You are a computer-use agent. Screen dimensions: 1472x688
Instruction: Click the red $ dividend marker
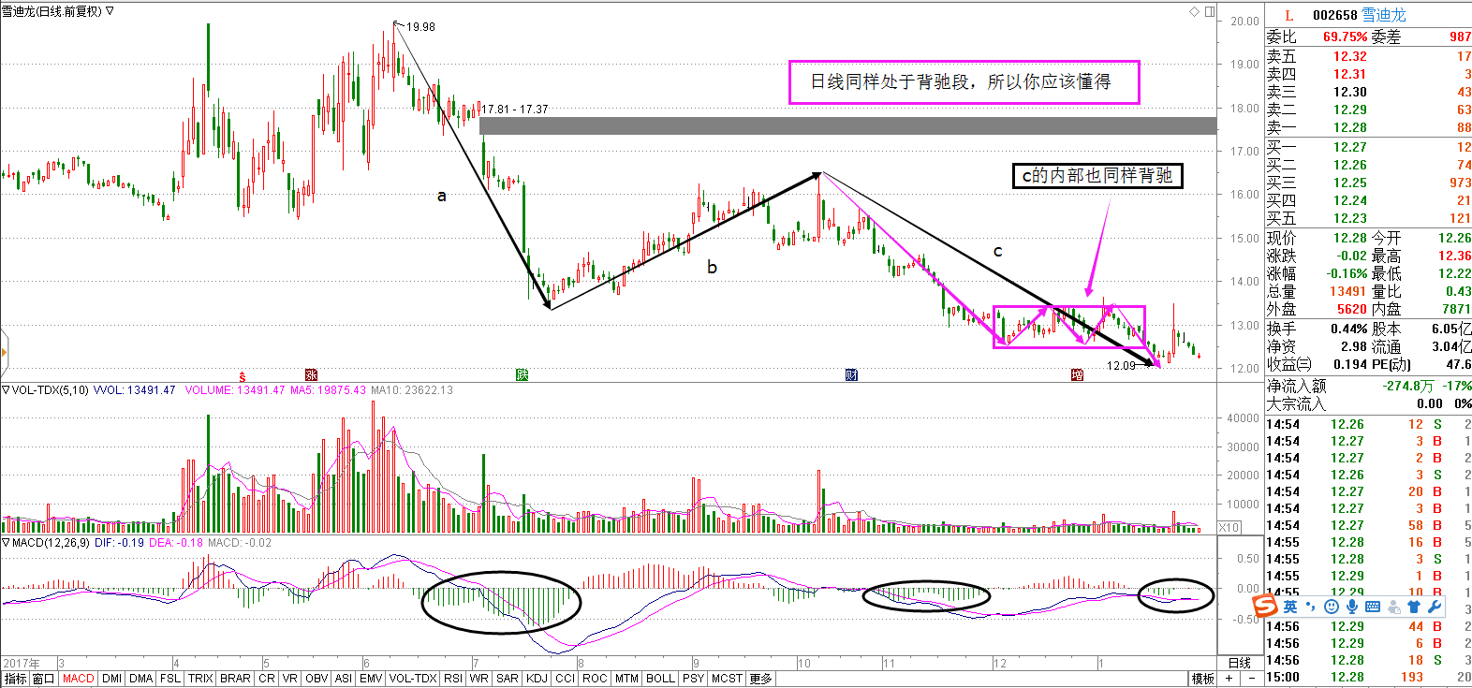point(242,376)
